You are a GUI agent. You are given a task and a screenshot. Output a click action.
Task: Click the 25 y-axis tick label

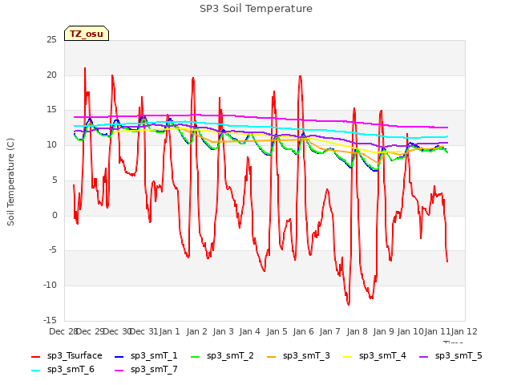[x=51, y=39]
